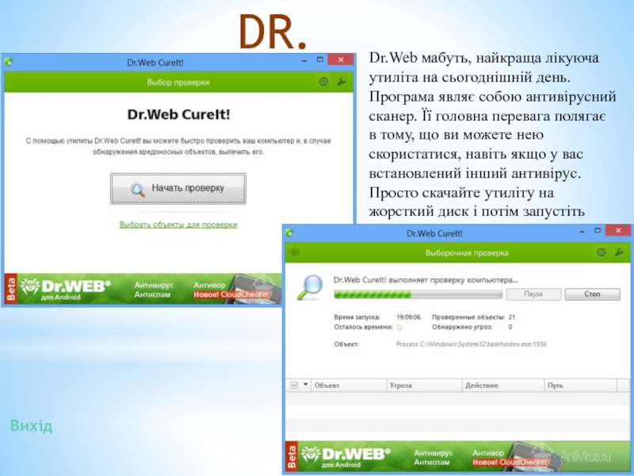Sort by Действие column header
The image size is (634, 476).
coord(503,386)
